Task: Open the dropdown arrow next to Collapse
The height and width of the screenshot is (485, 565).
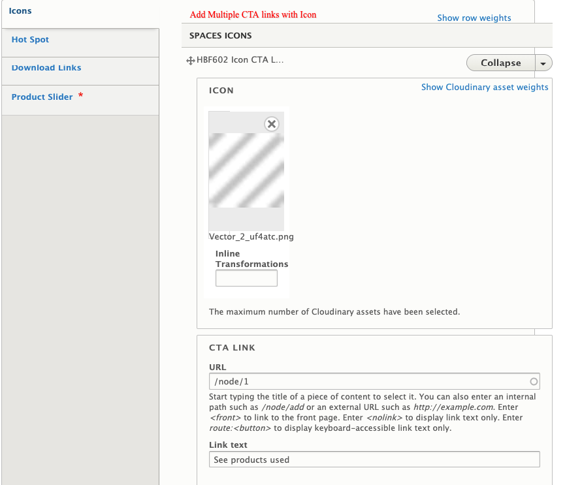Action: click(x=543, y=63)
